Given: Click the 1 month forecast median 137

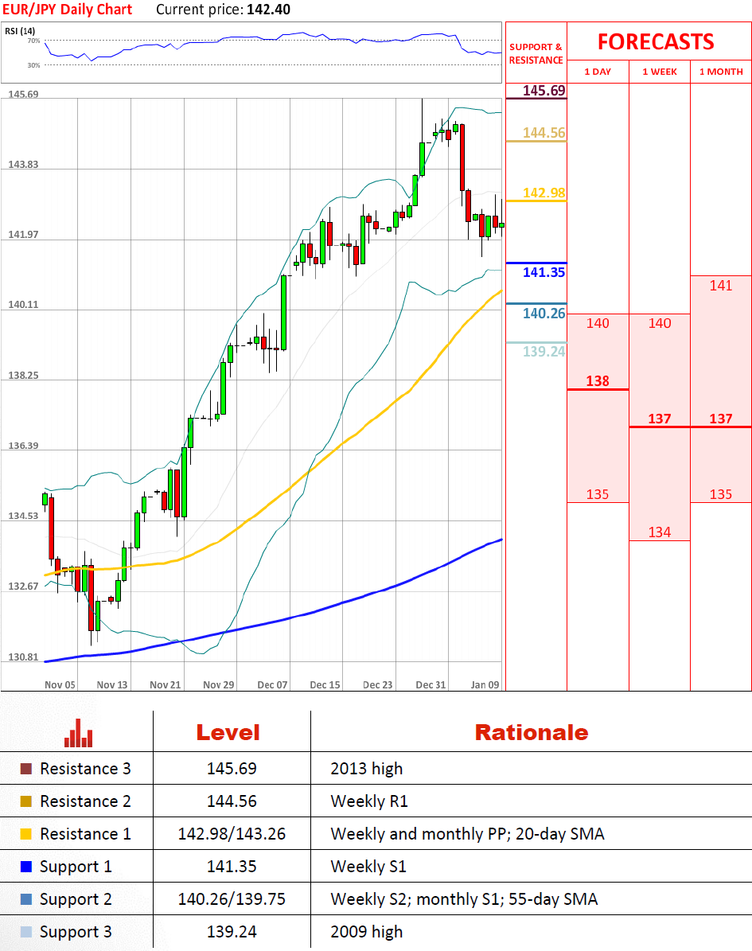Looking at the screenshot, I should tap(721, 419).
